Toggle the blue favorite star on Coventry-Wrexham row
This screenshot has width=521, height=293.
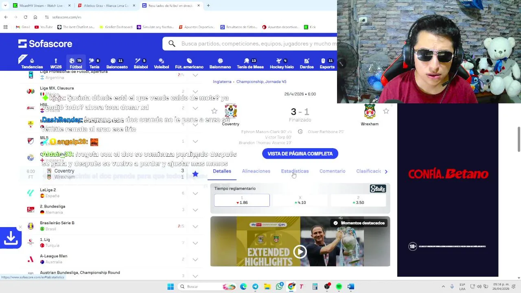click(195, 174)
